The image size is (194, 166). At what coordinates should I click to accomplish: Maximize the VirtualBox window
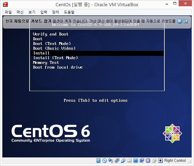click(x=175, y=4)
